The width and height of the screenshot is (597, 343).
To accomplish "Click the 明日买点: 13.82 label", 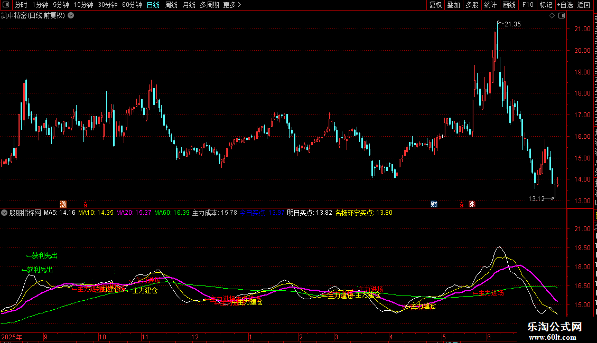I will tap(310, 213).
